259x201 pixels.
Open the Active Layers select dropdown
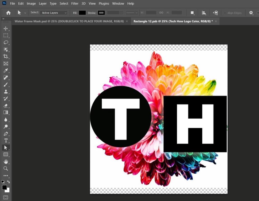(54, 13)
